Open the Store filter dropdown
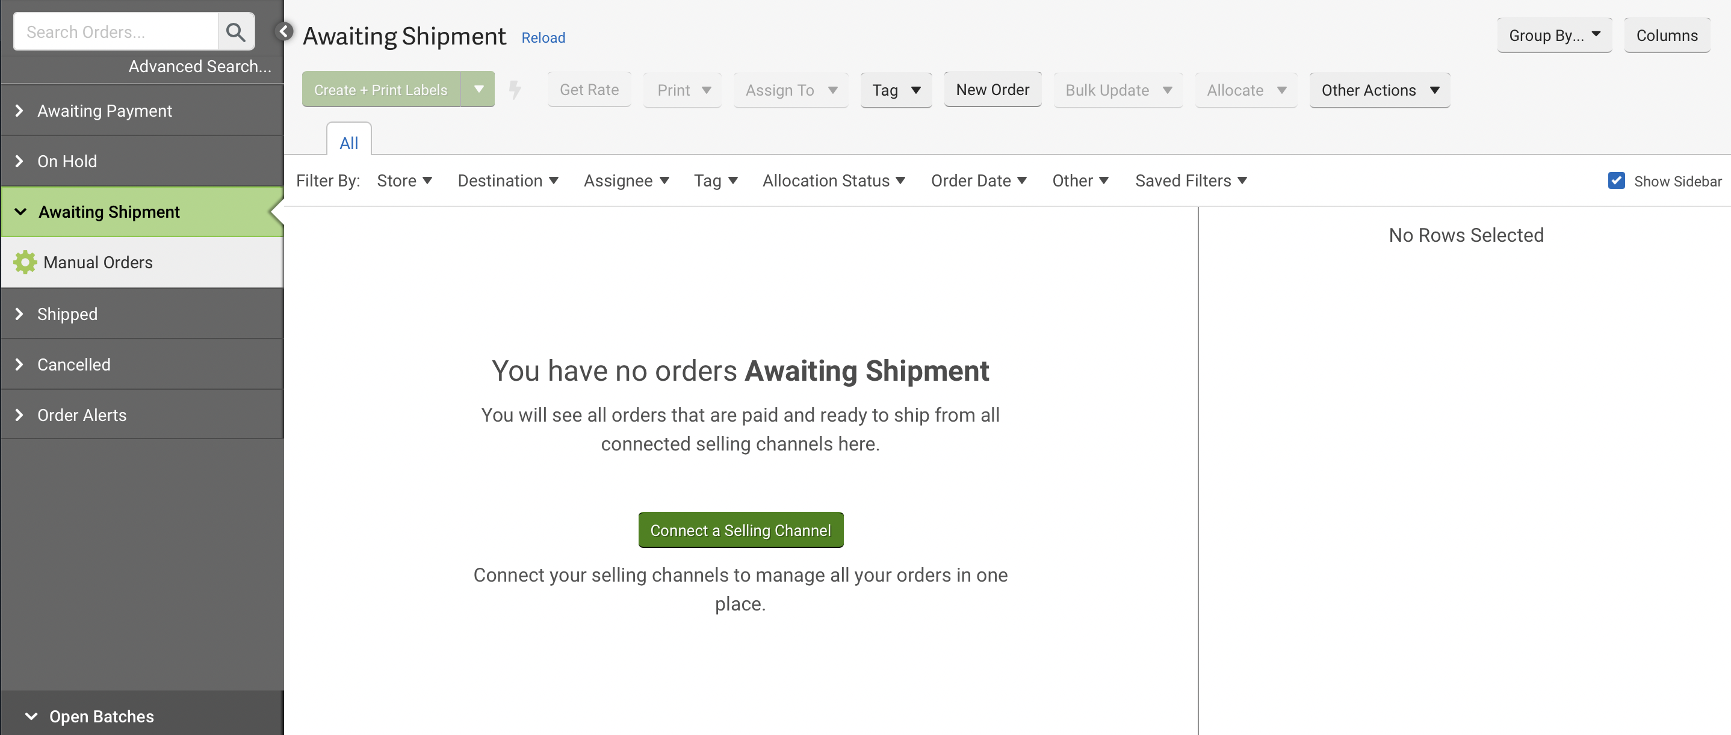This screenshot has width=1731, height=735. tap(404, 180)
